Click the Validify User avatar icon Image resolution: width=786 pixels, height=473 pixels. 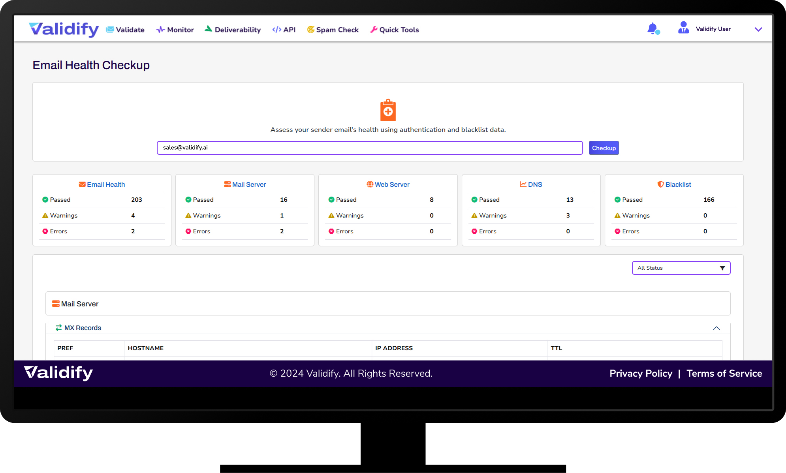[x=683, y=28]
